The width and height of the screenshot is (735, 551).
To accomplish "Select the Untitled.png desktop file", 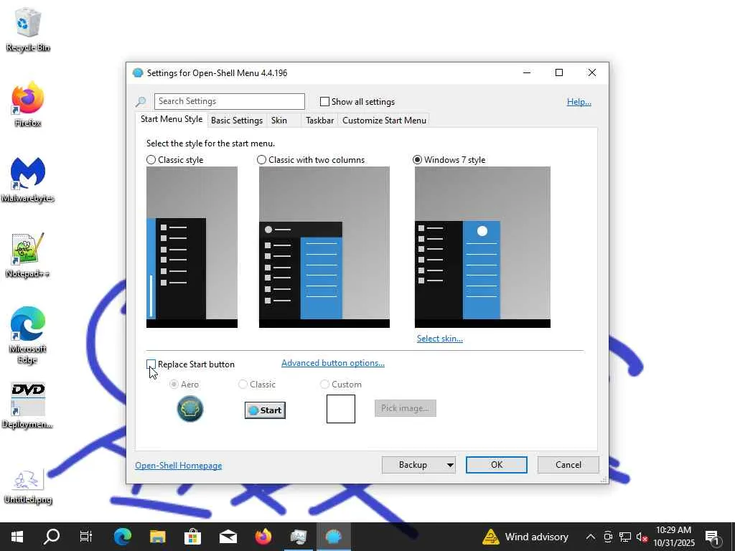I will pyautogui.click(x=28, y=486).
